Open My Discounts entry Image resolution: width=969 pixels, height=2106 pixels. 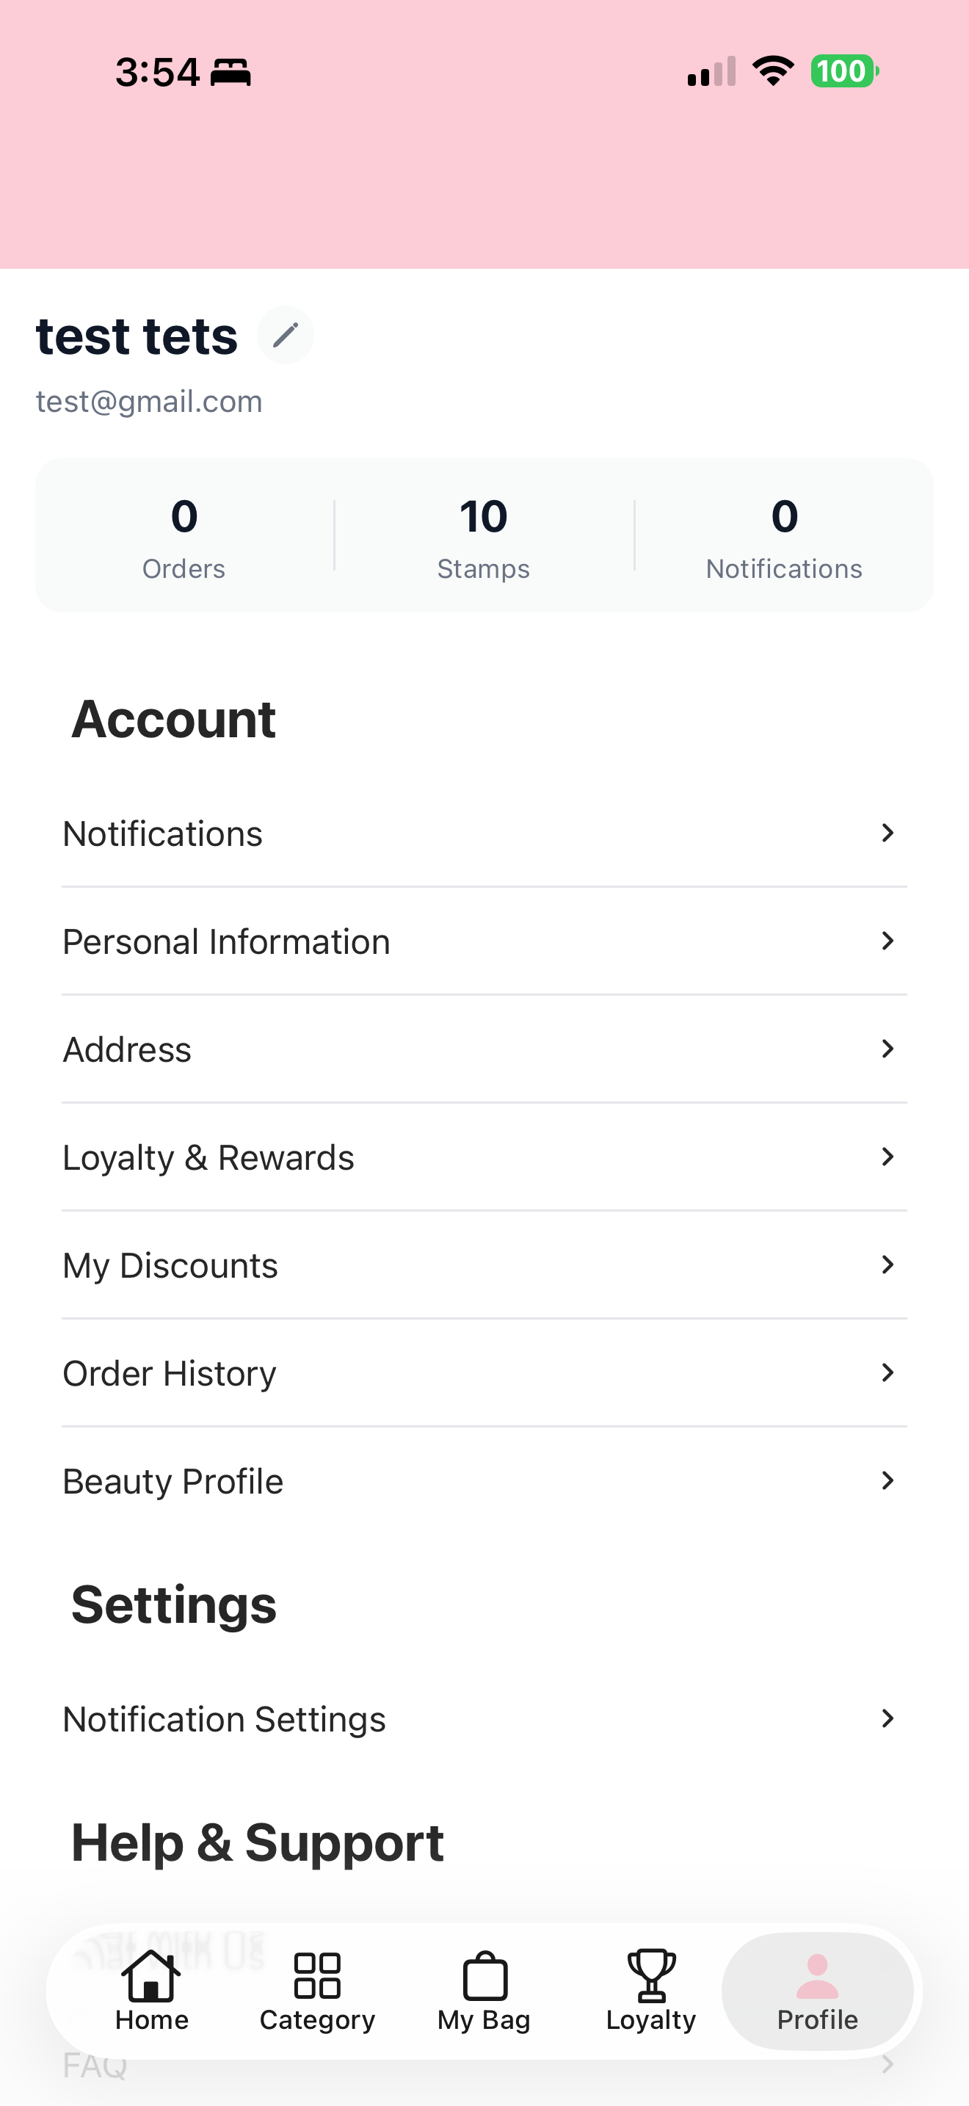tap(484, 1265)
